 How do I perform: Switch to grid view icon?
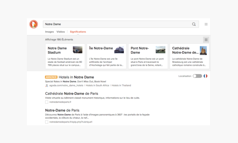[x=206, y=40]
